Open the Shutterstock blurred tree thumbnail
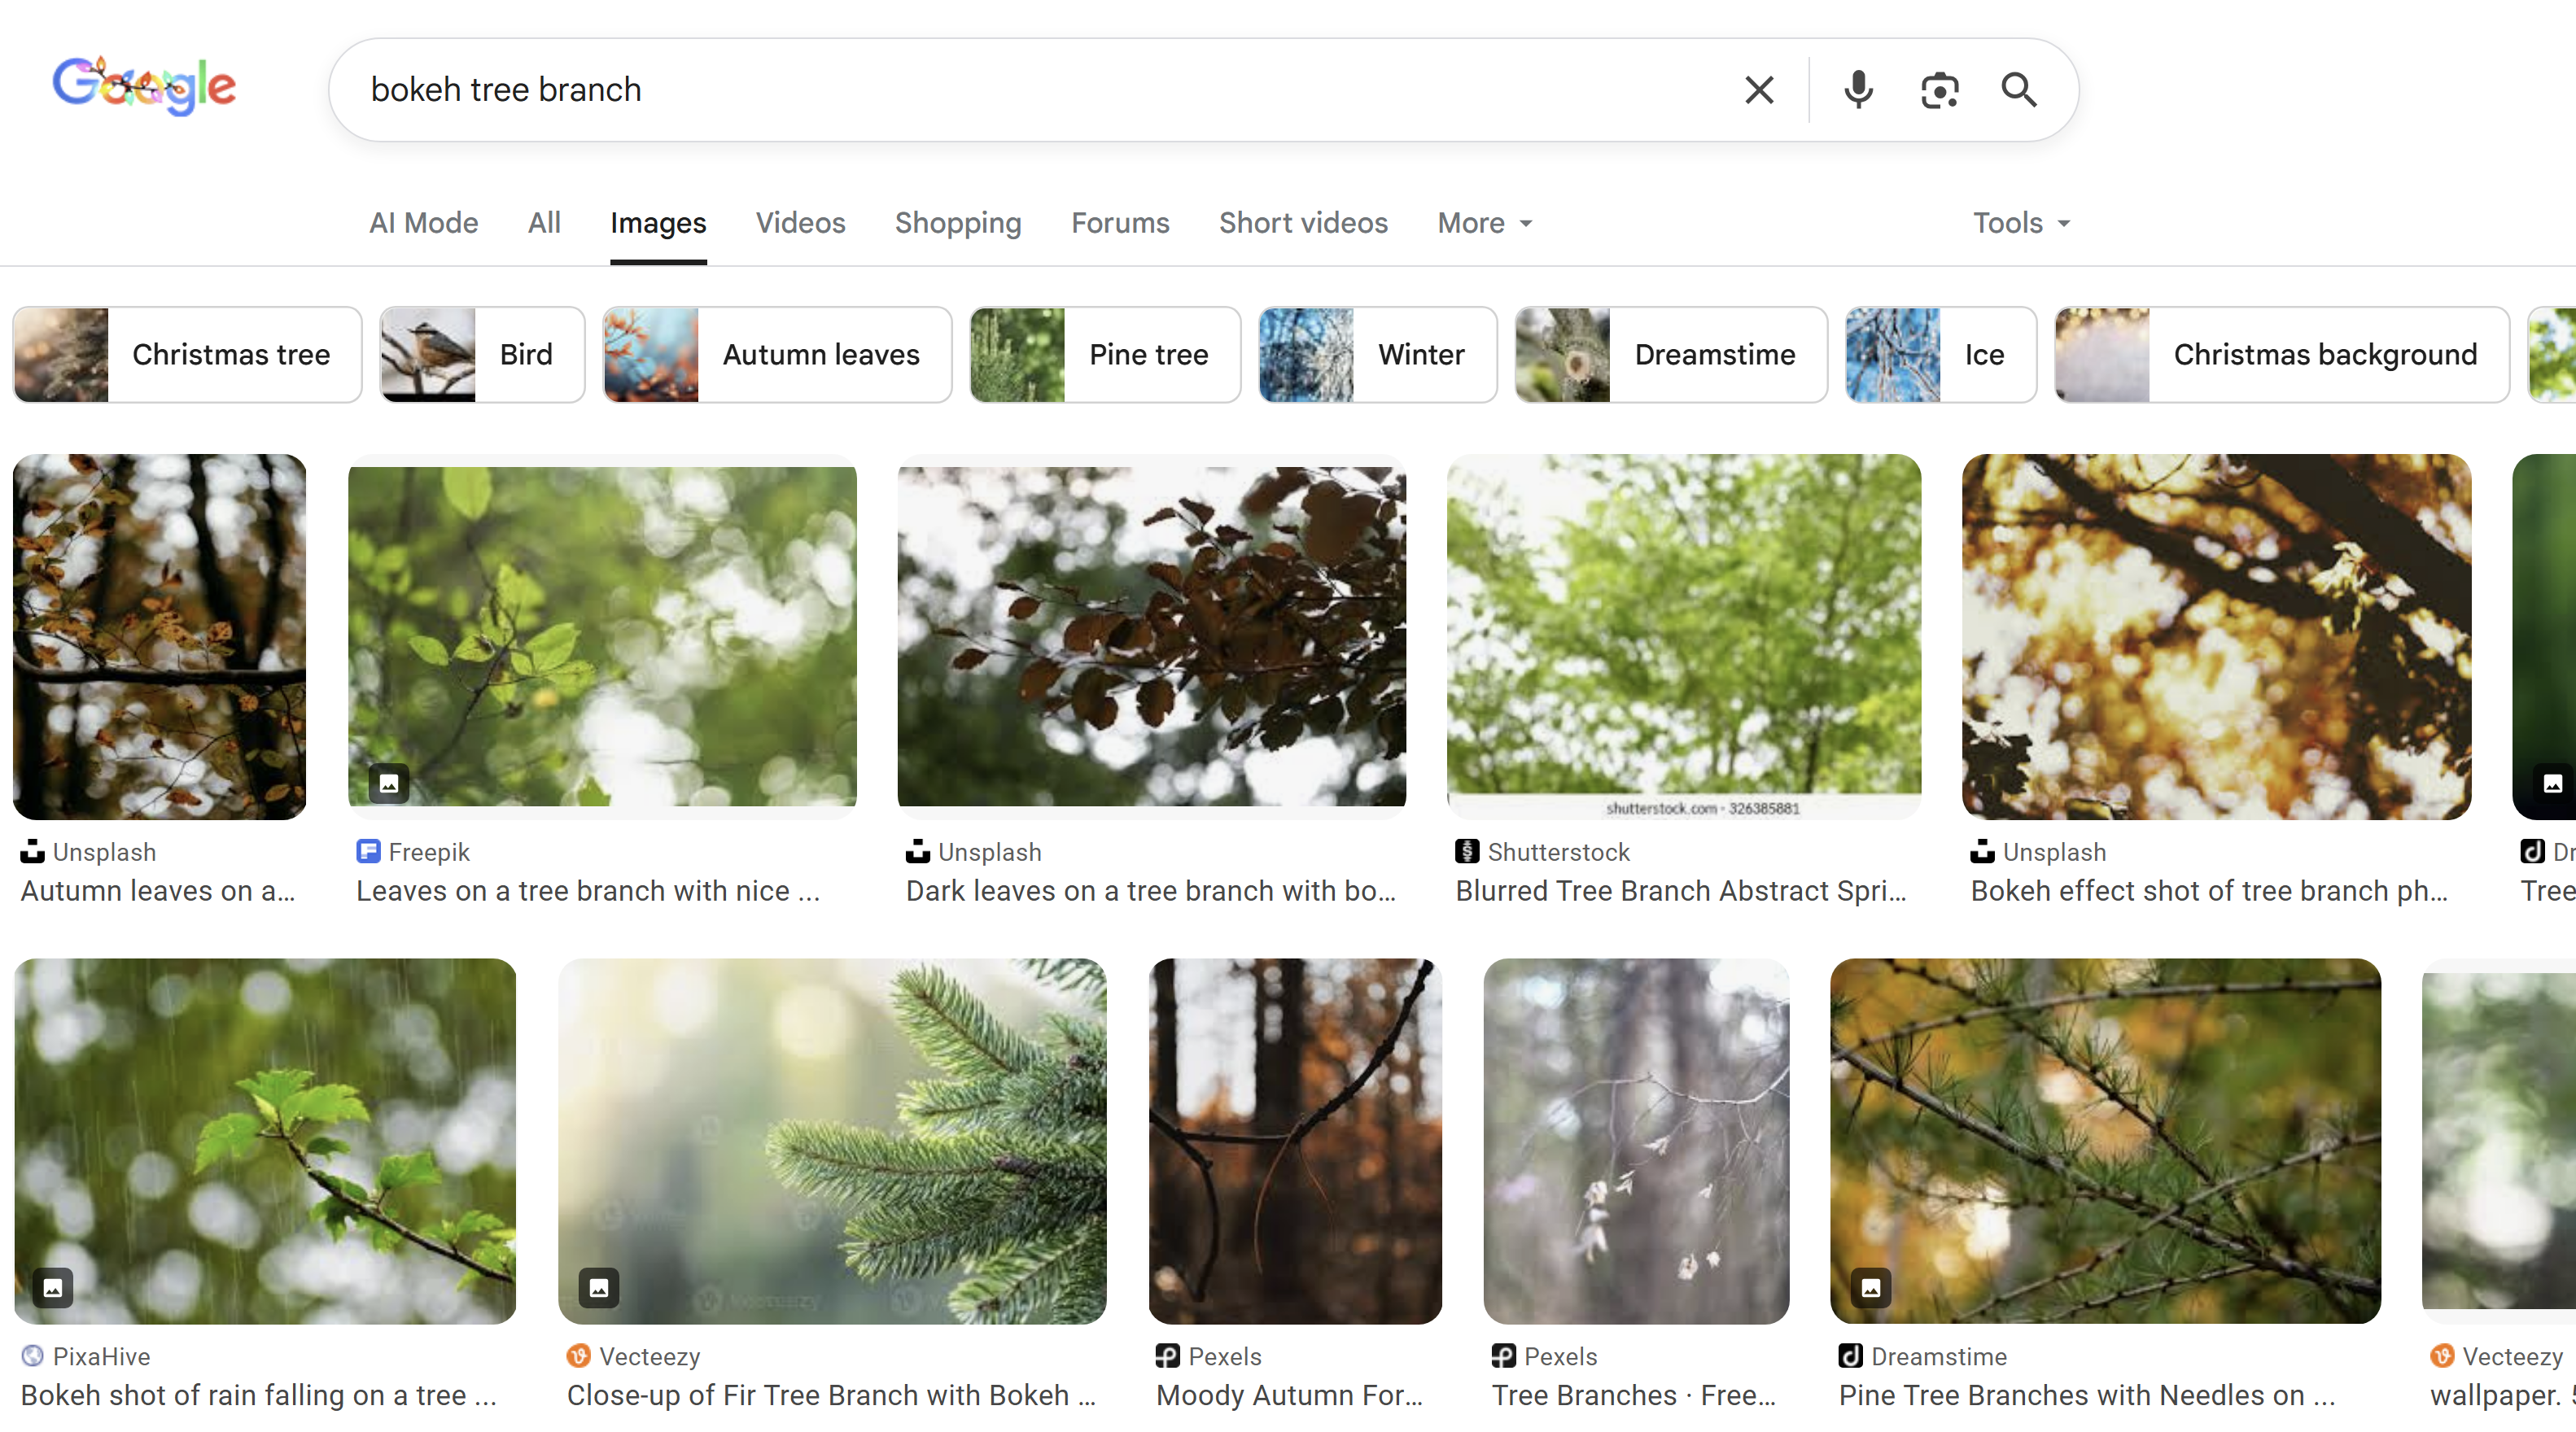The image size is (2576, 1432). tap(1683, 635)
